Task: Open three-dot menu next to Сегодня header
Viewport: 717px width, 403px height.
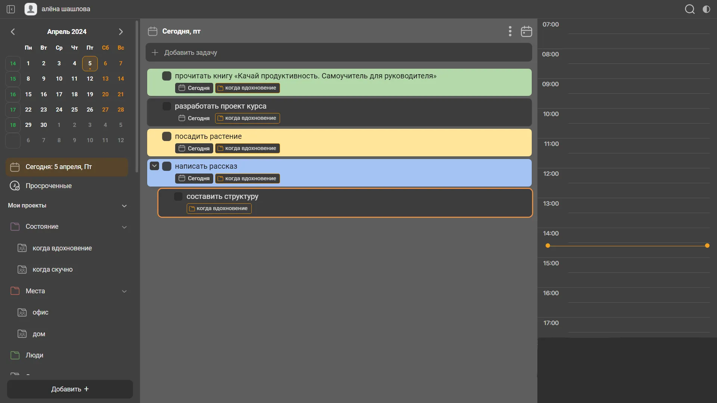Action: [510, 31]
